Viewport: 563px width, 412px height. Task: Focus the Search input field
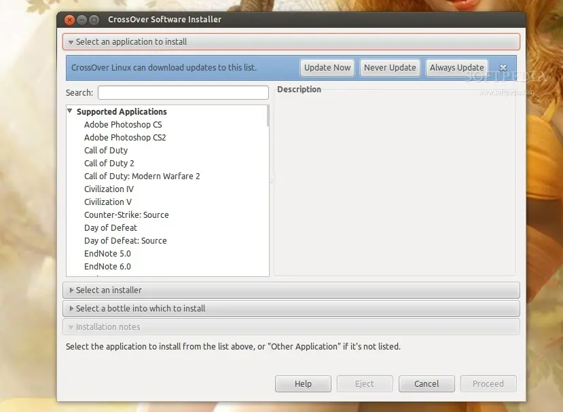(x=183, y=92)
